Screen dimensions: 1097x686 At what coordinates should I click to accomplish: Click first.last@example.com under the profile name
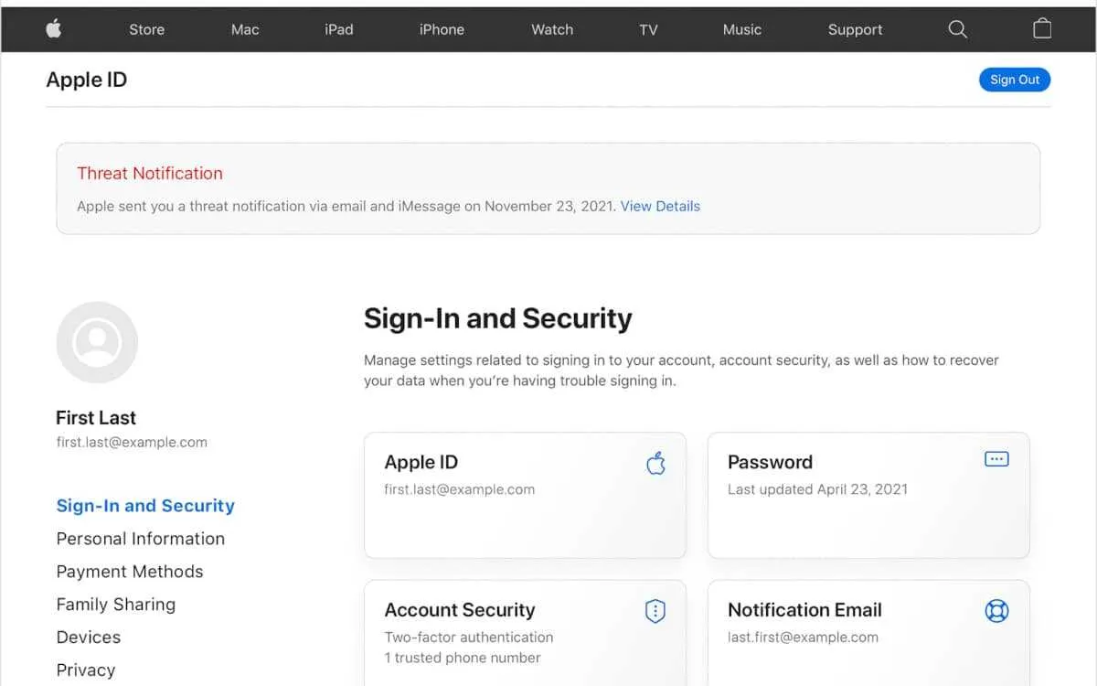point(132,443)
